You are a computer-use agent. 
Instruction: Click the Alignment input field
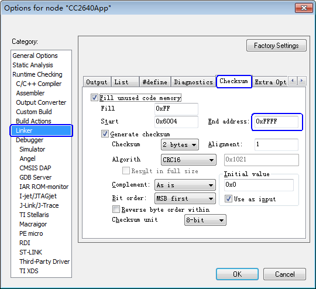coord(276,144)
